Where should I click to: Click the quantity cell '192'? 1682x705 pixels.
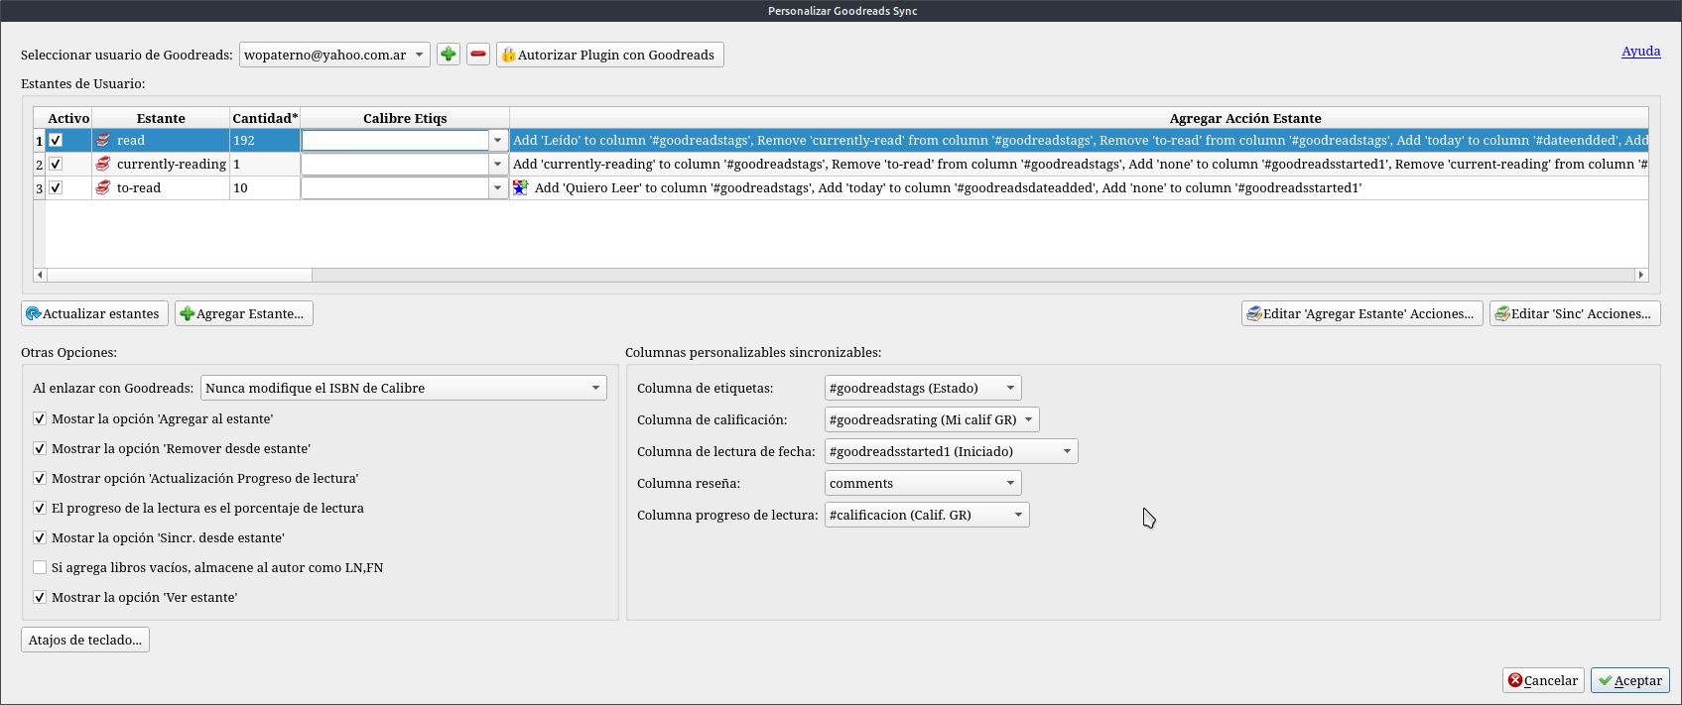click(x=265, y=140)
